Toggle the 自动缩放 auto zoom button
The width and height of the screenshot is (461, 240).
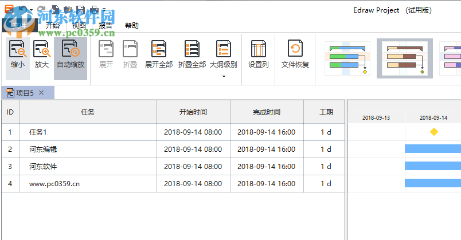point(71,58)
